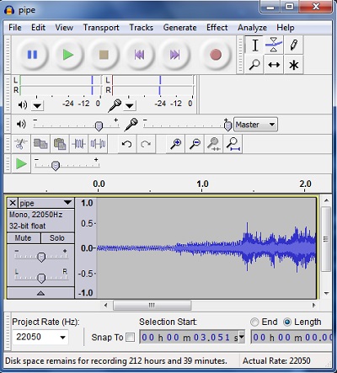Select the Zoom magnifier tool
This screenshot has height=373, width=337.
click(x=254, y=65)
